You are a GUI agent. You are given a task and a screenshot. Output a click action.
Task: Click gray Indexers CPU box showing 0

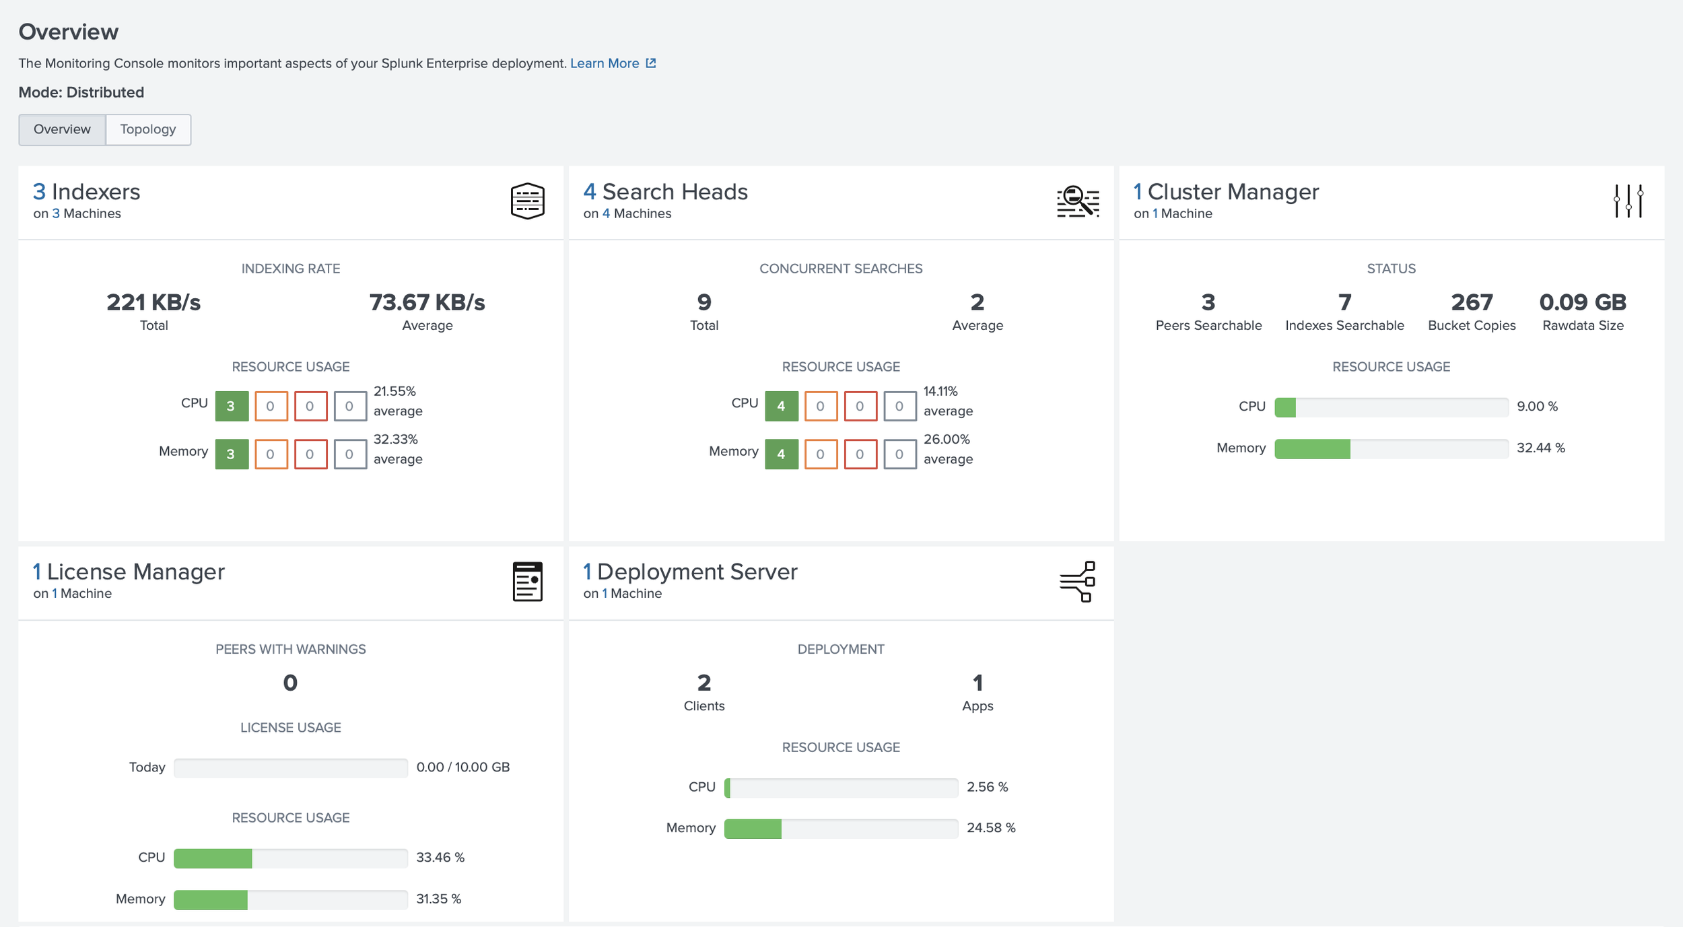(350, 406)
